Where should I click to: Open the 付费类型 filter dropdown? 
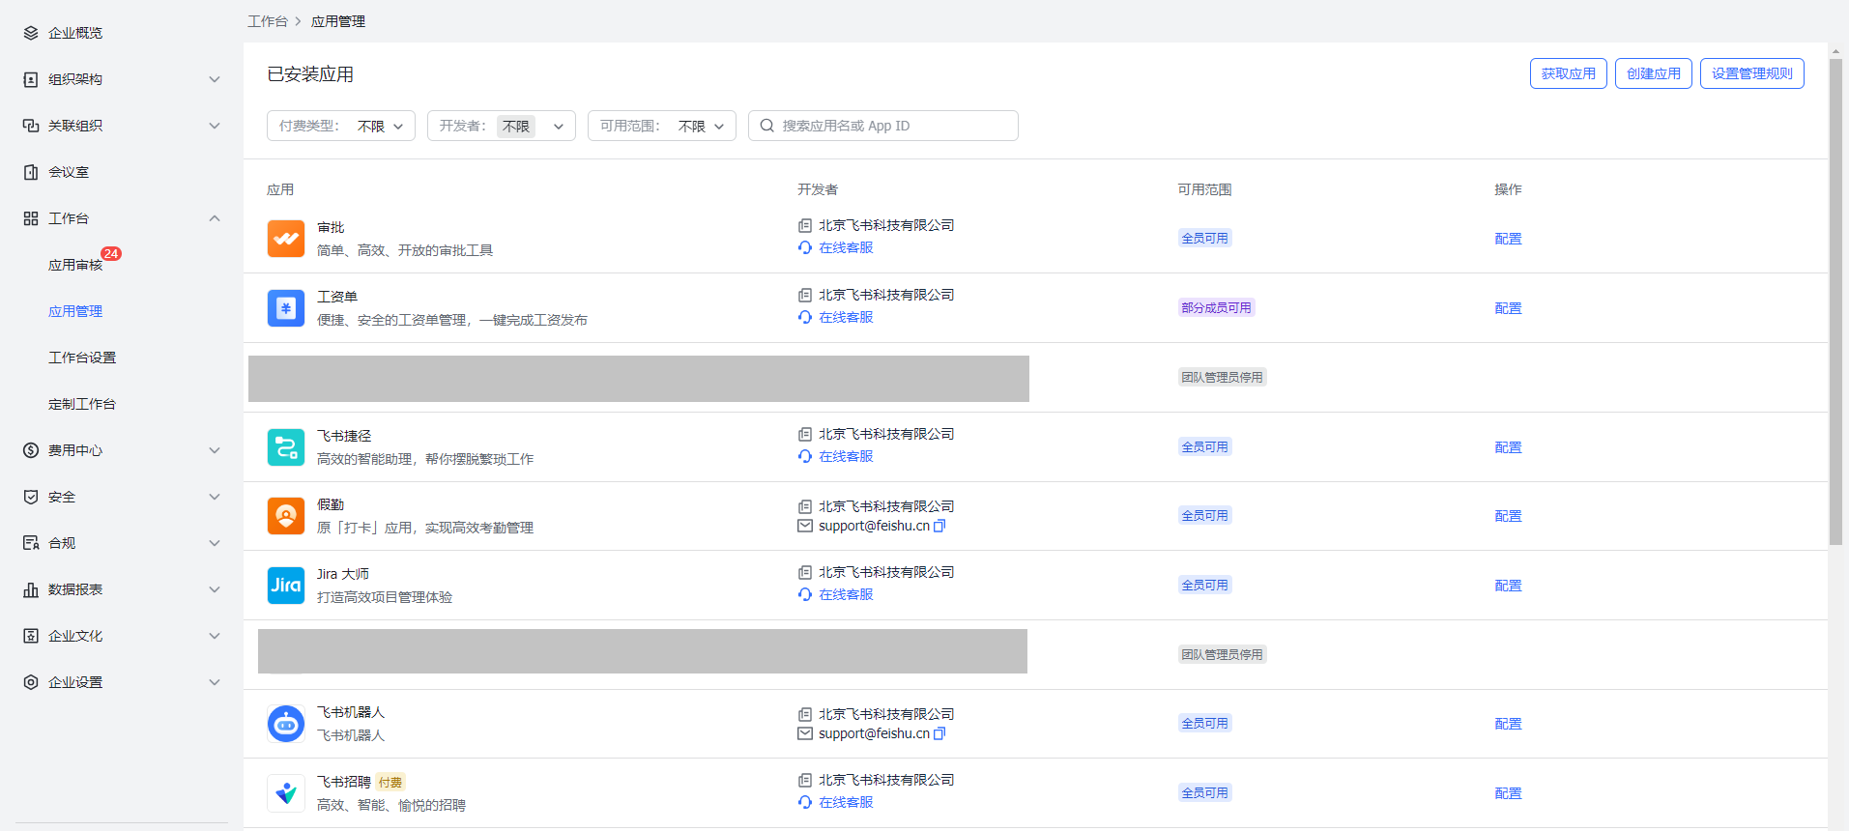pos(341,126)
